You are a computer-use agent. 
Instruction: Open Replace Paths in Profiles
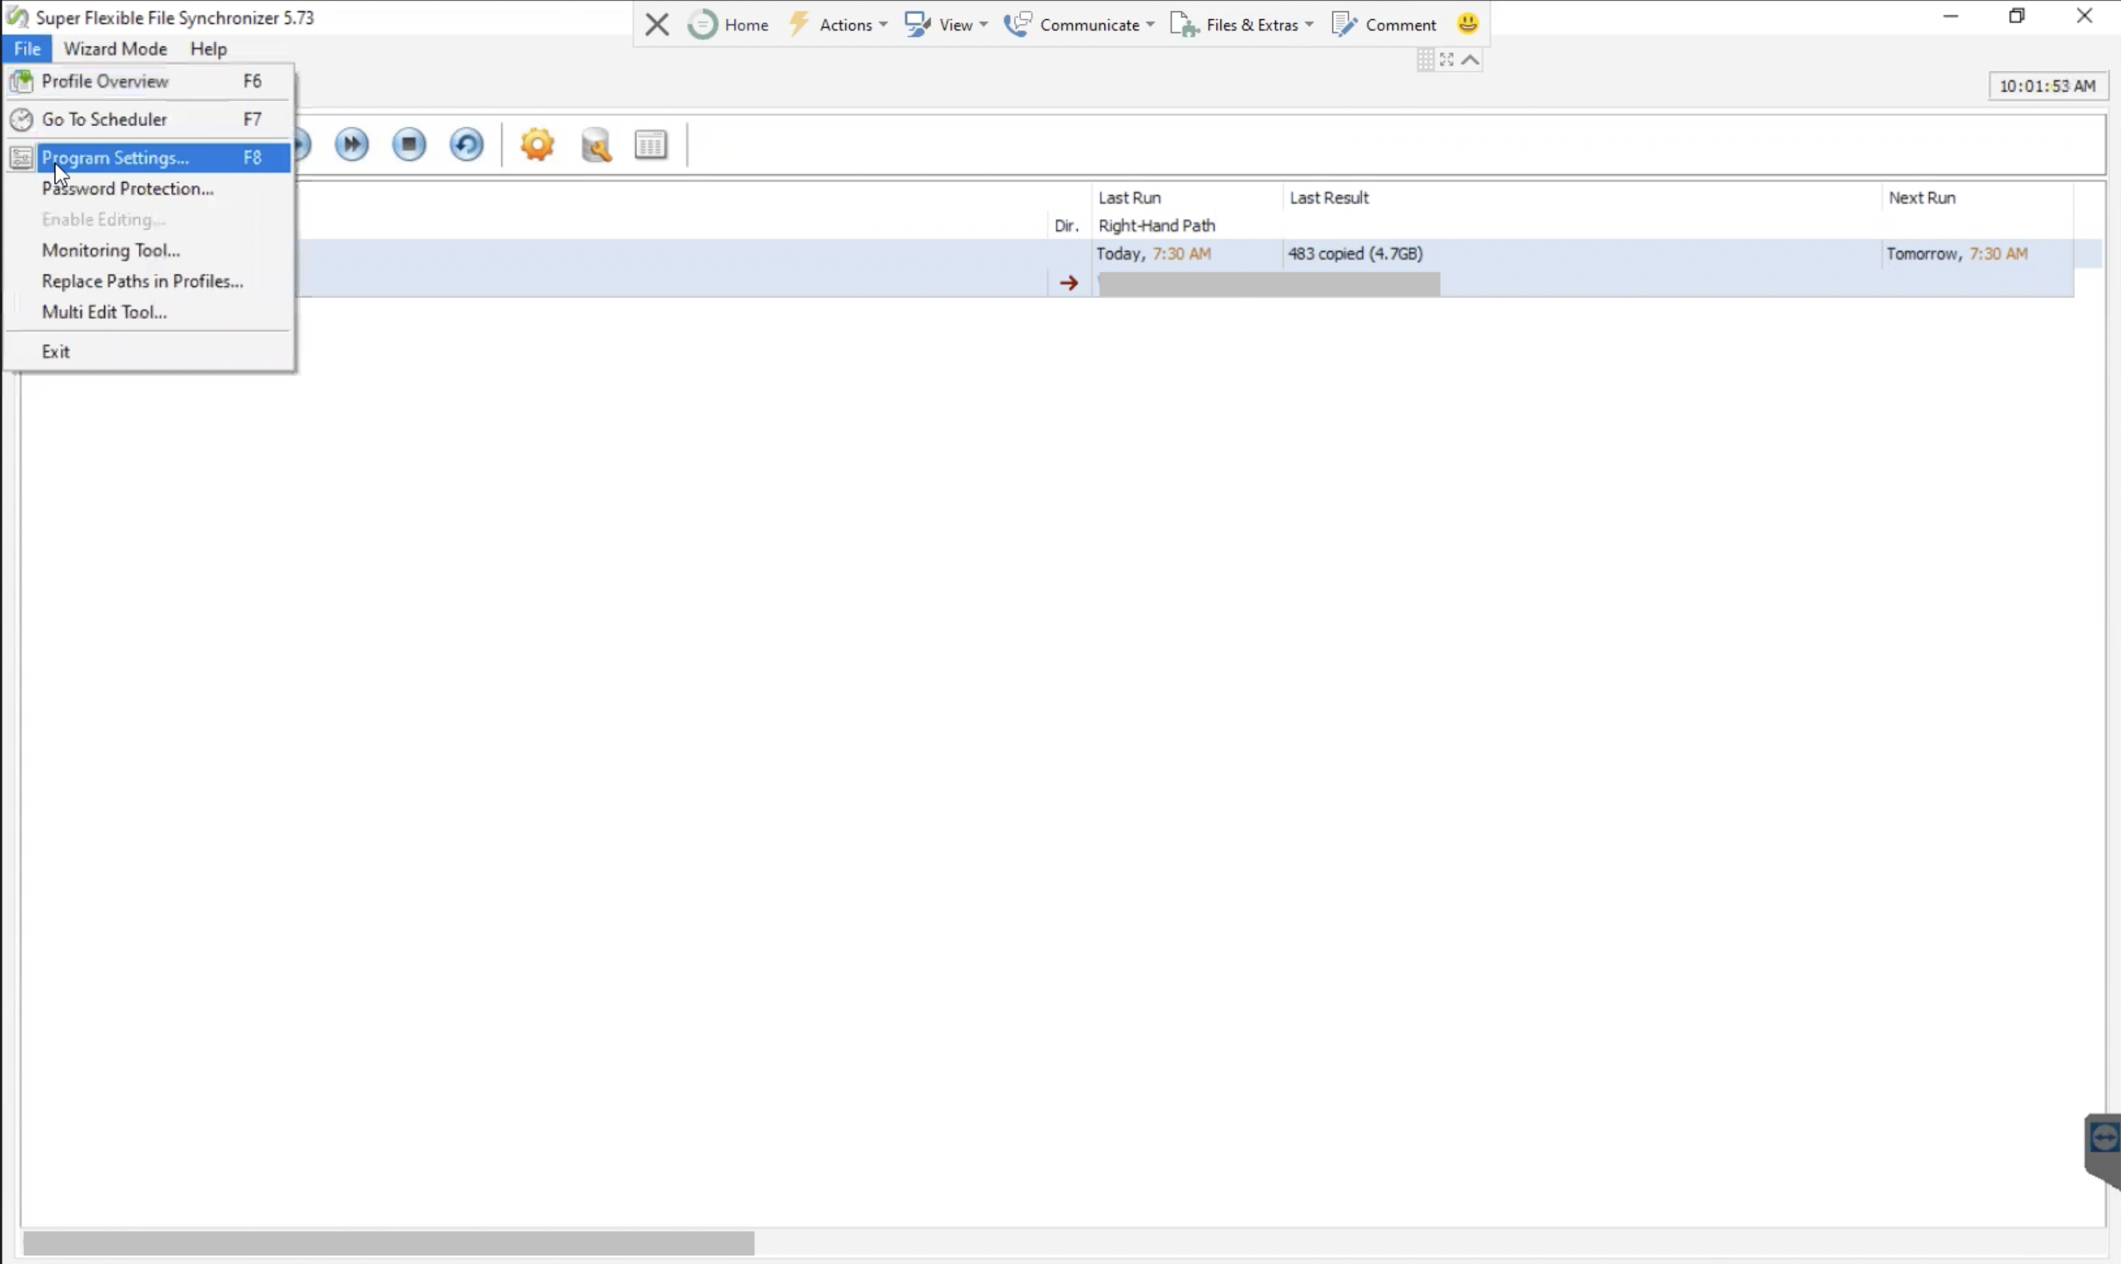149,281
